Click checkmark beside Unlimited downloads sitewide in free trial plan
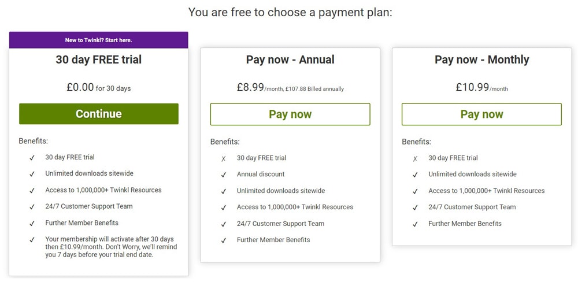 [x=32, y=174]
